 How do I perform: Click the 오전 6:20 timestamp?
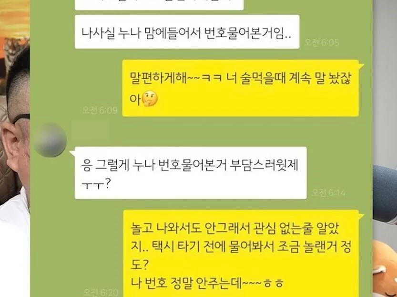coord(101,292)
